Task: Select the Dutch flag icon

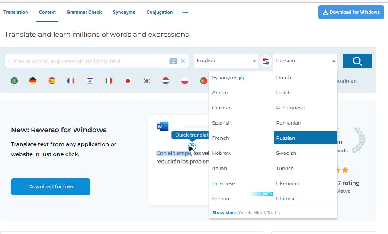Action: (x=166, y=81)
